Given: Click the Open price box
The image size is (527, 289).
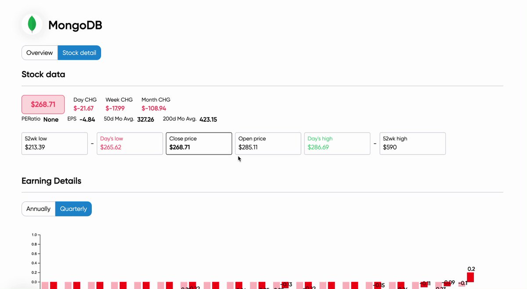Looking at the screenshot, I should click(268, 143).
